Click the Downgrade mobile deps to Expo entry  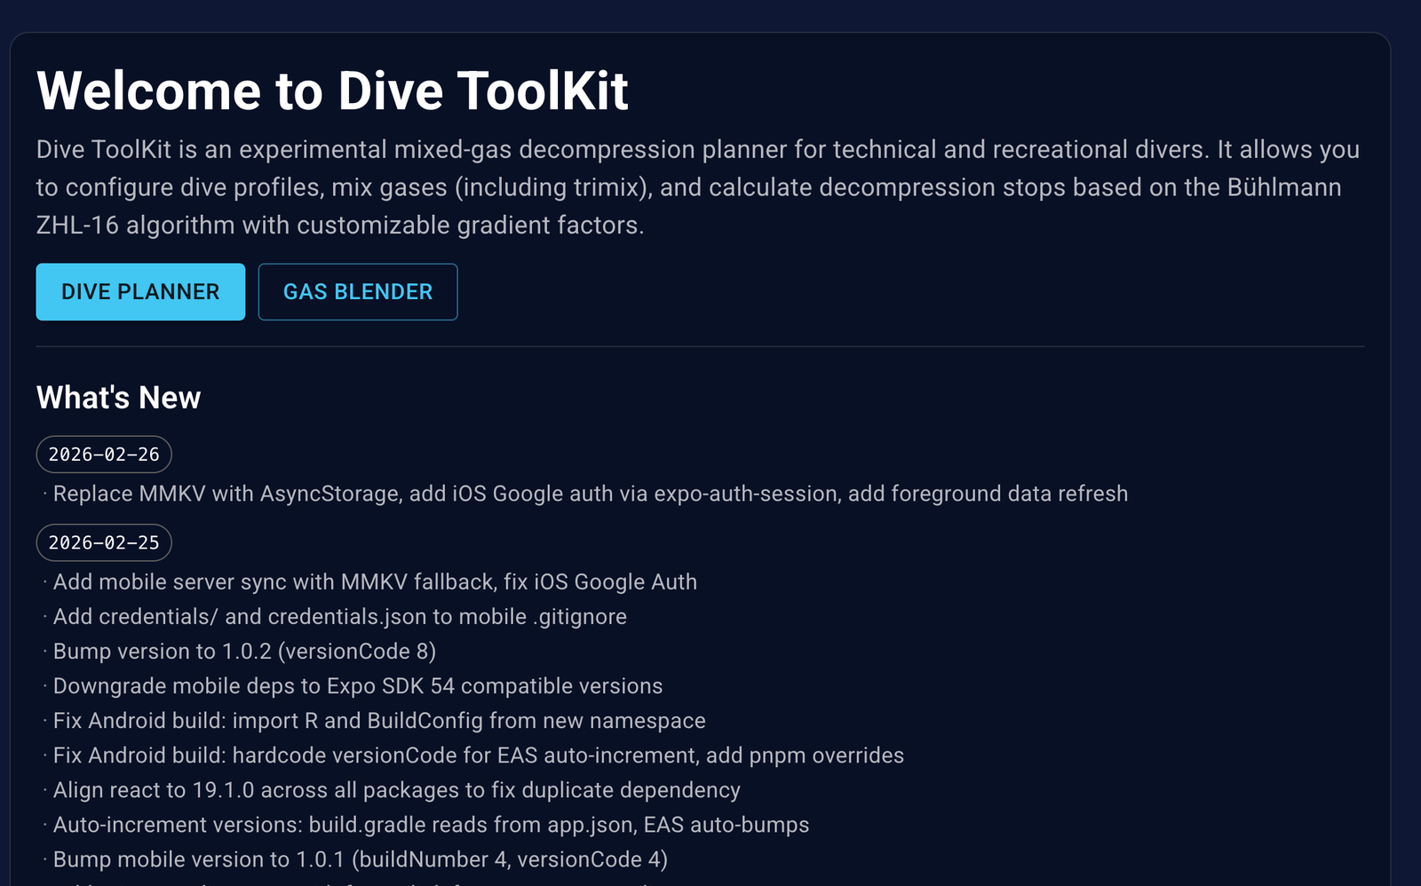click(357, 685)
